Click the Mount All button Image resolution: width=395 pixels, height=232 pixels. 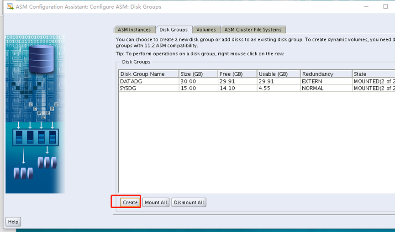[x=156, y=202]
